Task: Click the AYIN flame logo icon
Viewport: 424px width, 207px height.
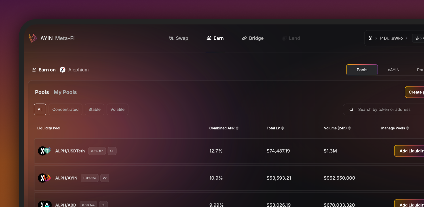Action: pos(33,38)
